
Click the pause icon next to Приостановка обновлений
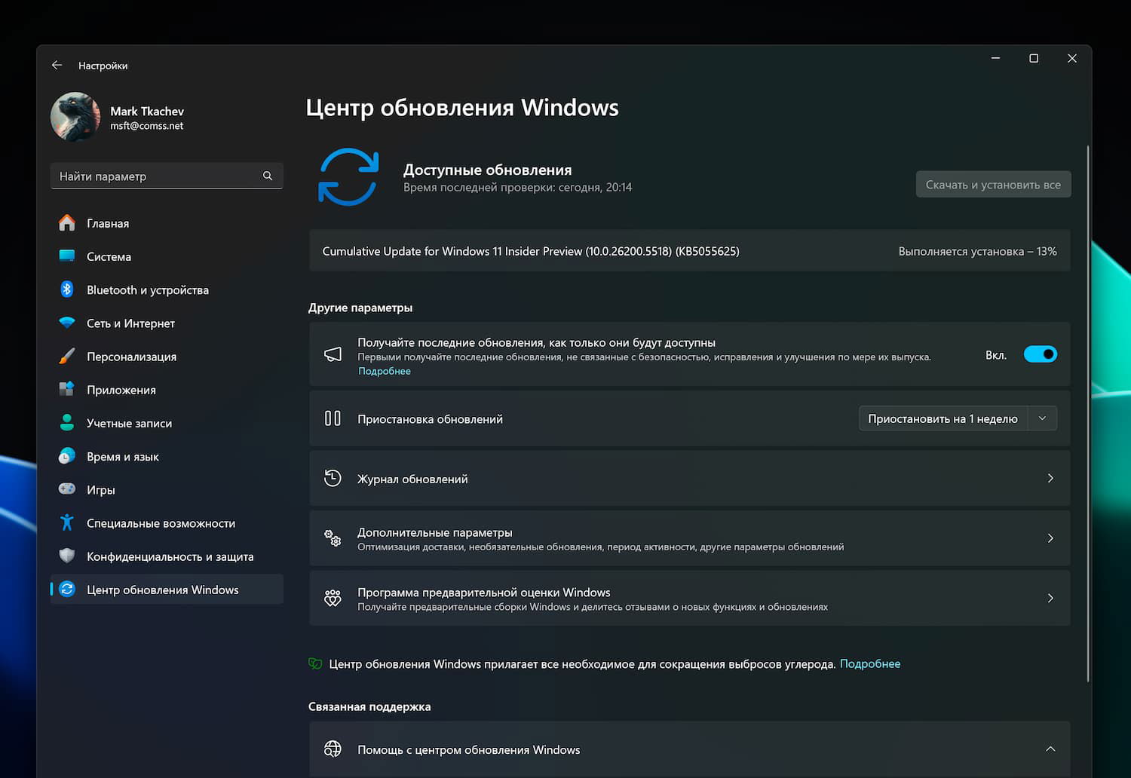point(333,418)
